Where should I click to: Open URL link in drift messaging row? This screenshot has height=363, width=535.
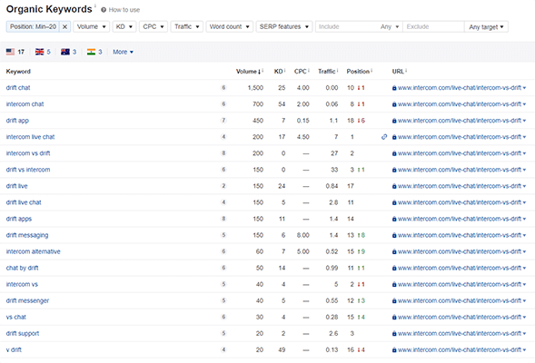click(x=460, y=235)
